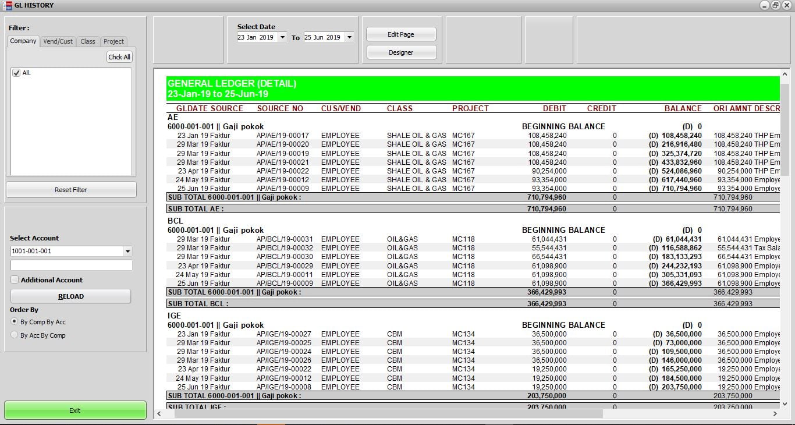Click the green Exit button
Screen dimensions: 795x425
click(75, 410)
